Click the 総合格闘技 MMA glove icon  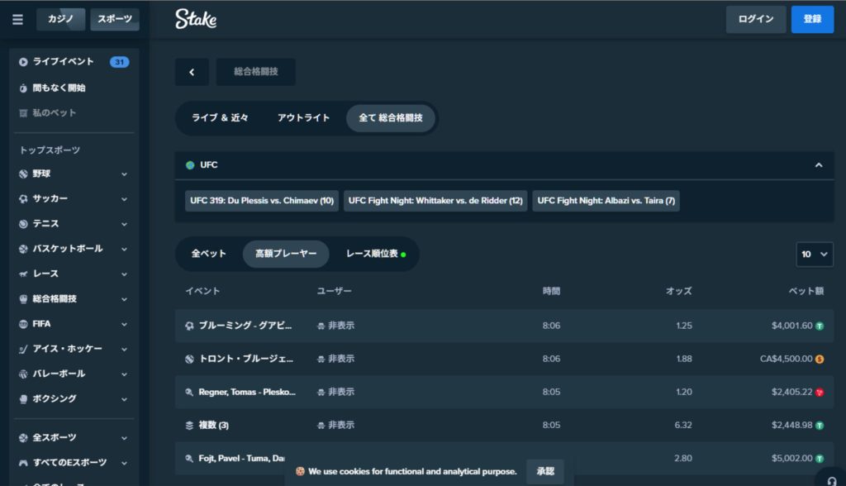pos(23,298)
